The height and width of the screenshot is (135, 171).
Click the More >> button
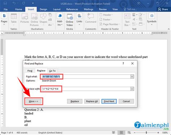tap(34, 101)
